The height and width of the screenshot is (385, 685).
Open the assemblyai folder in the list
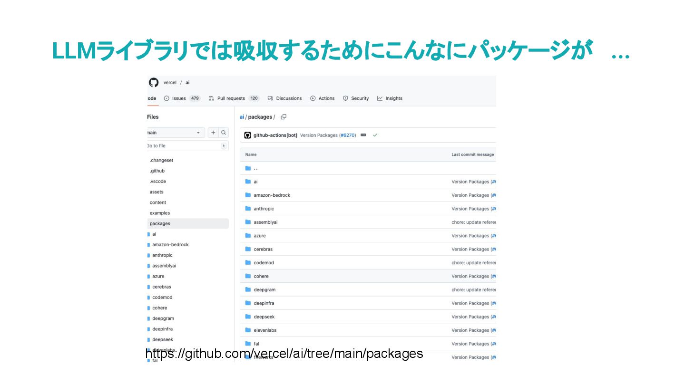[265, 222]
